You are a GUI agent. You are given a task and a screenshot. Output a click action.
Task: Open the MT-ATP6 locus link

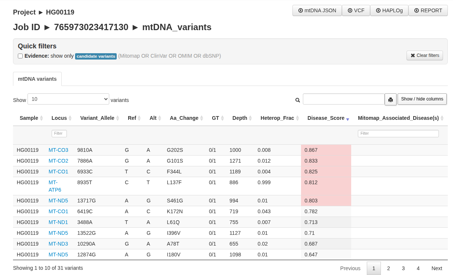click(55, 186)
